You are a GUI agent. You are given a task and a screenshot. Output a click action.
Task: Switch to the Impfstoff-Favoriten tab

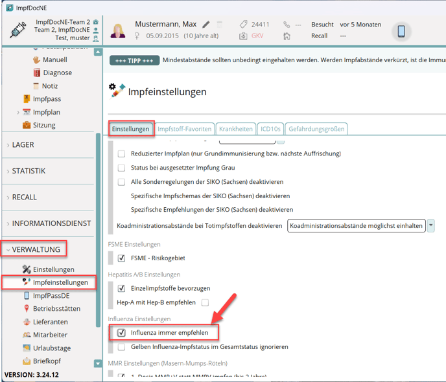185,129
